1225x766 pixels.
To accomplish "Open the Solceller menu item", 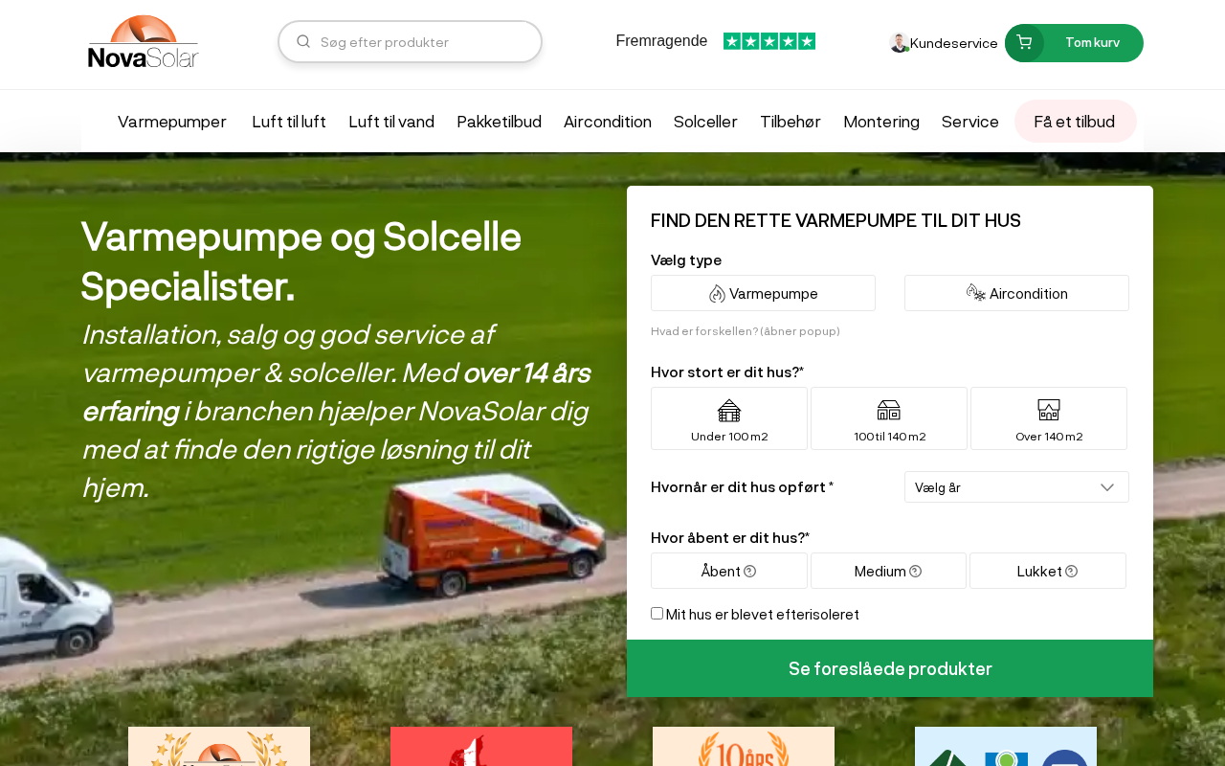I will coord(705,122).
